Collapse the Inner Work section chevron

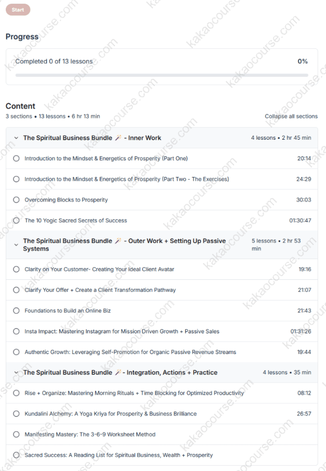click(x=16, y=138)
